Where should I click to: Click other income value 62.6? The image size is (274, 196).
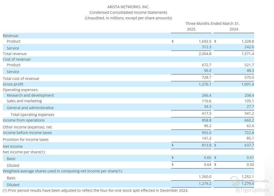pyautogui.click(x=250, y=126)
